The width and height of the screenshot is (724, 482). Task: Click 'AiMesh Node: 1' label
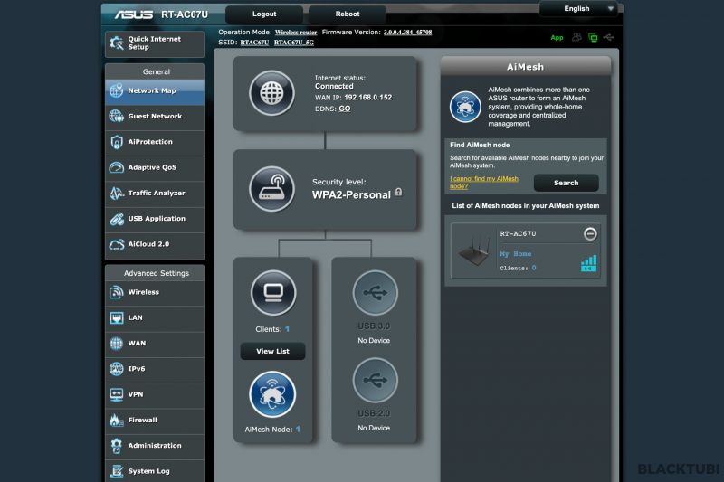pyautogui.click(x=272, y=430)
